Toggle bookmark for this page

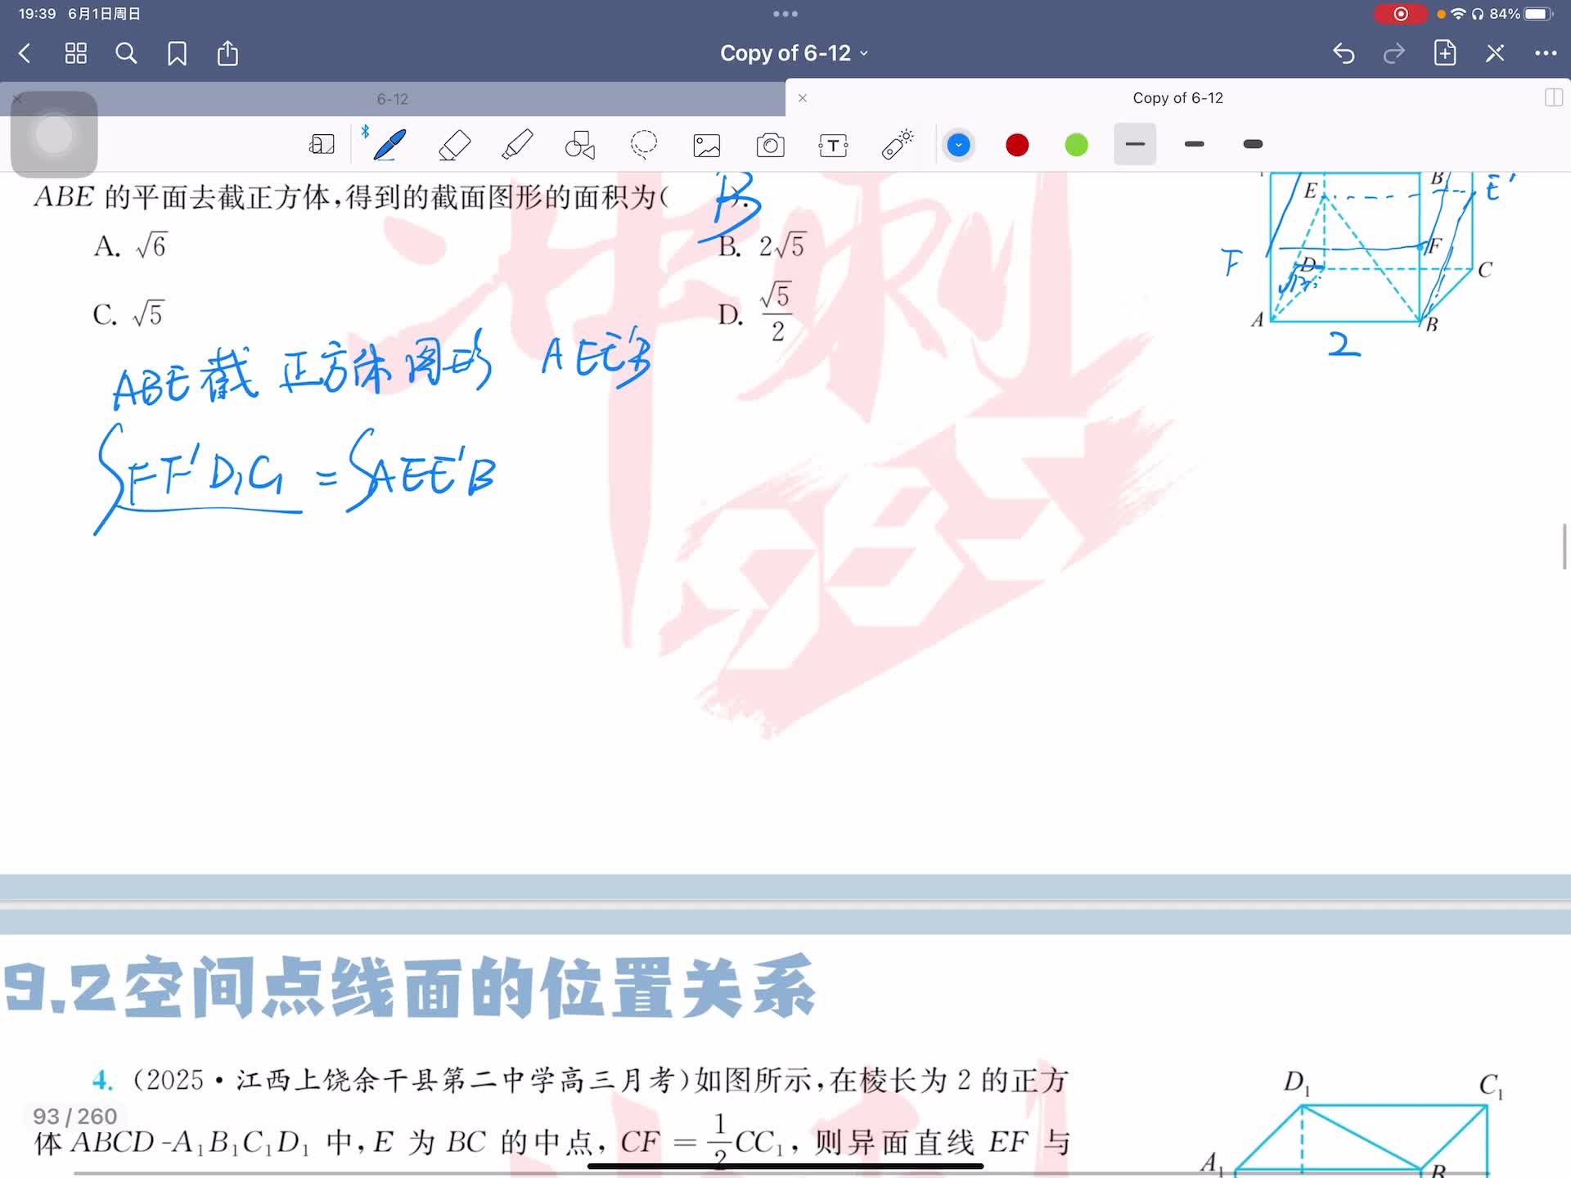coord(177,54)
